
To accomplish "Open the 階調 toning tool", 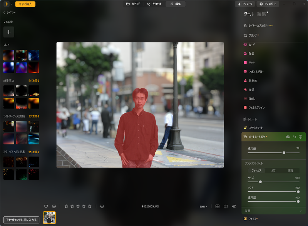I will (x=249, y=54).
